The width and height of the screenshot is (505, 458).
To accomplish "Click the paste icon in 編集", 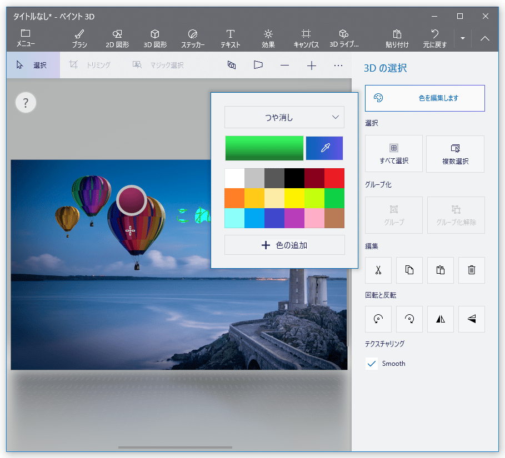I will coord(440,270).
